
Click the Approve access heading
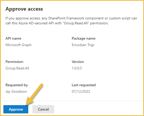24,9
